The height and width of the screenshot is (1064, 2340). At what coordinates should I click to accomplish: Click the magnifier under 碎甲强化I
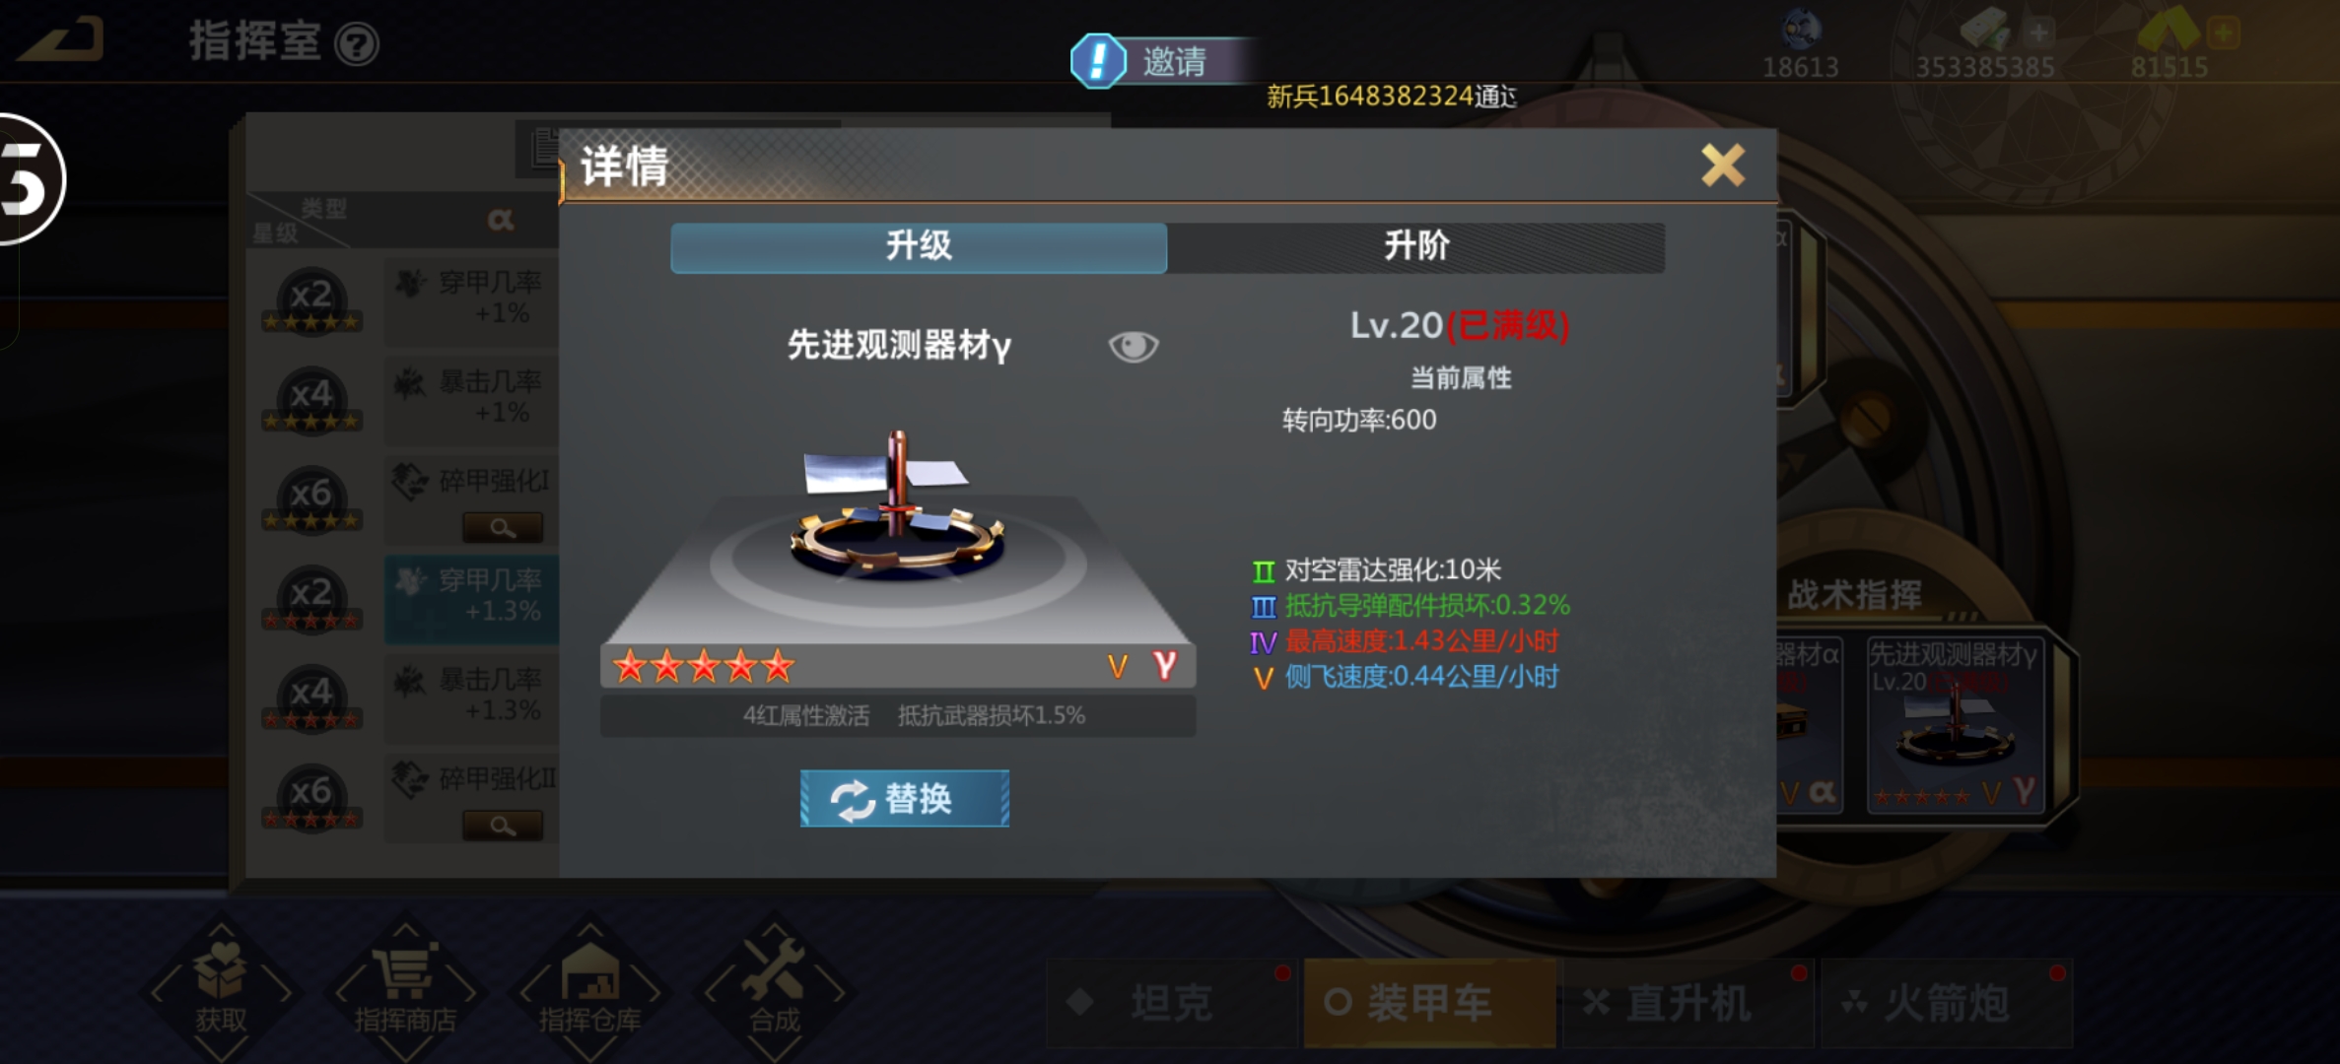point(503,528)
